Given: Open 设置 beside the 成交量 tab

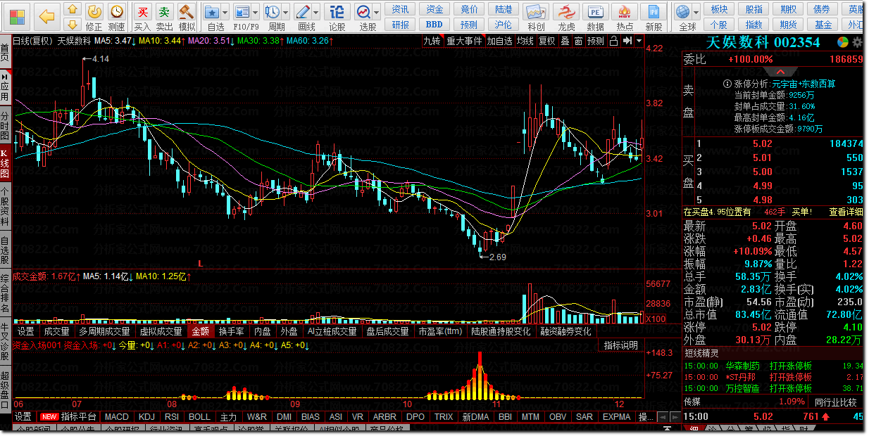Looking at the screenshot, I should tap(26, 331).
